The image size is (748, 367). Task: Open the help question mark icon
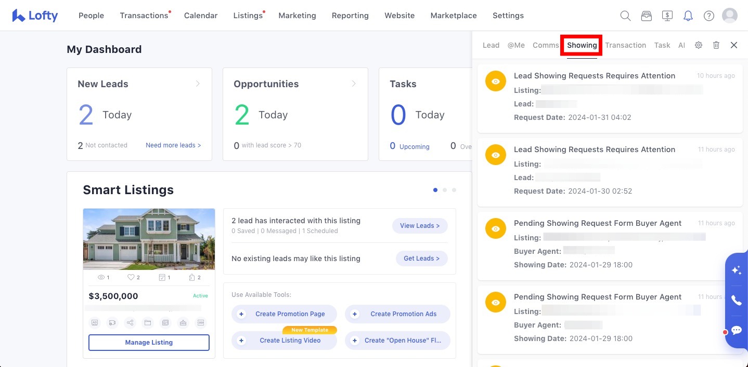pos(708,16)
